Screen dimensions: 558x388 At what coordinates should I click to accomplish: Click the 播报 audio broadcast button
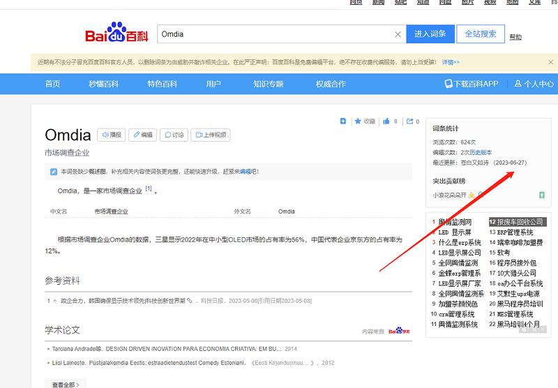(110, 135)
